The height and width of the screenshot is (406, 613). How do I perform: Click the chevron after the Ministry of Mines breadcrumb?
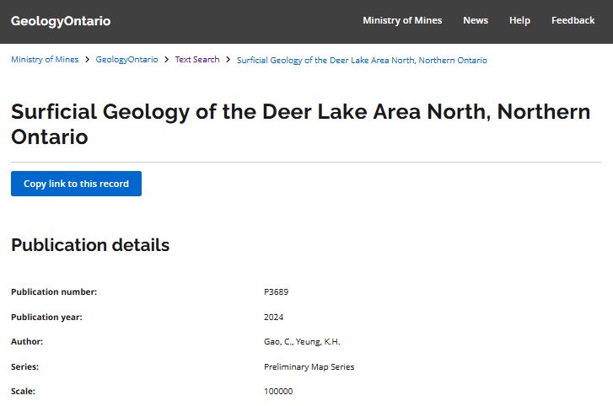(x=88, y=60)
